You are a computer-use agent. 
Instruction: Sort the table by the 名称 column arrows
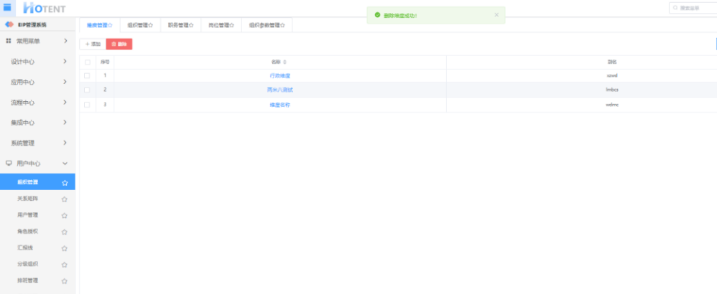285,62
